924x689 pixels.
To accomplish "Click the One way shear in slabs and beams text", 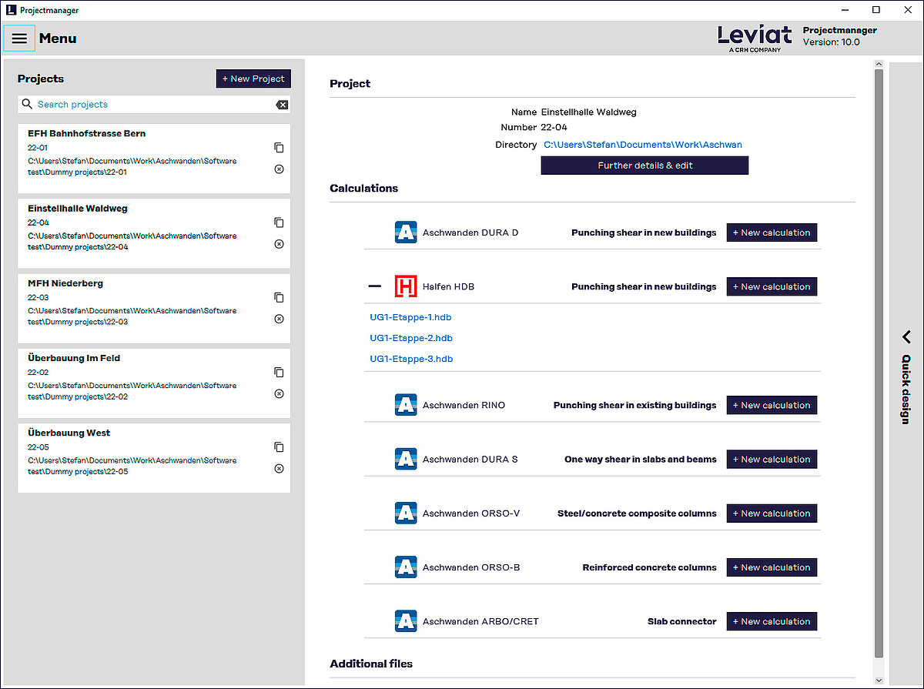I will tap(641, 459).
